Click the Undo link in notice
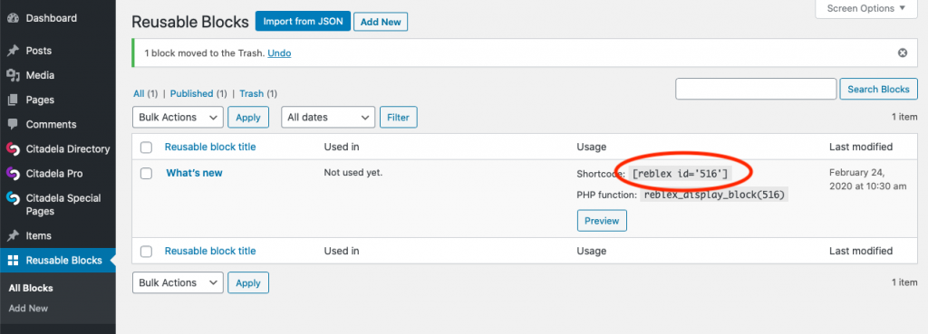The height and width of the screenshot is (334, 928). tap(279, 53)
